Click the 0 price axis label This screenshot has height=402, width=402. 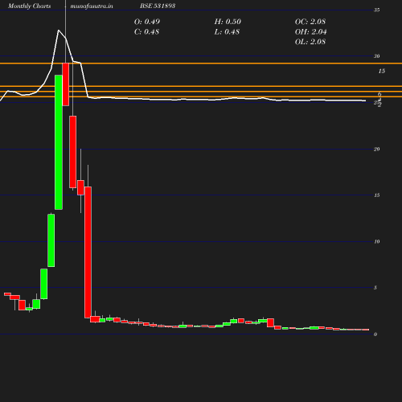[375, 334]
